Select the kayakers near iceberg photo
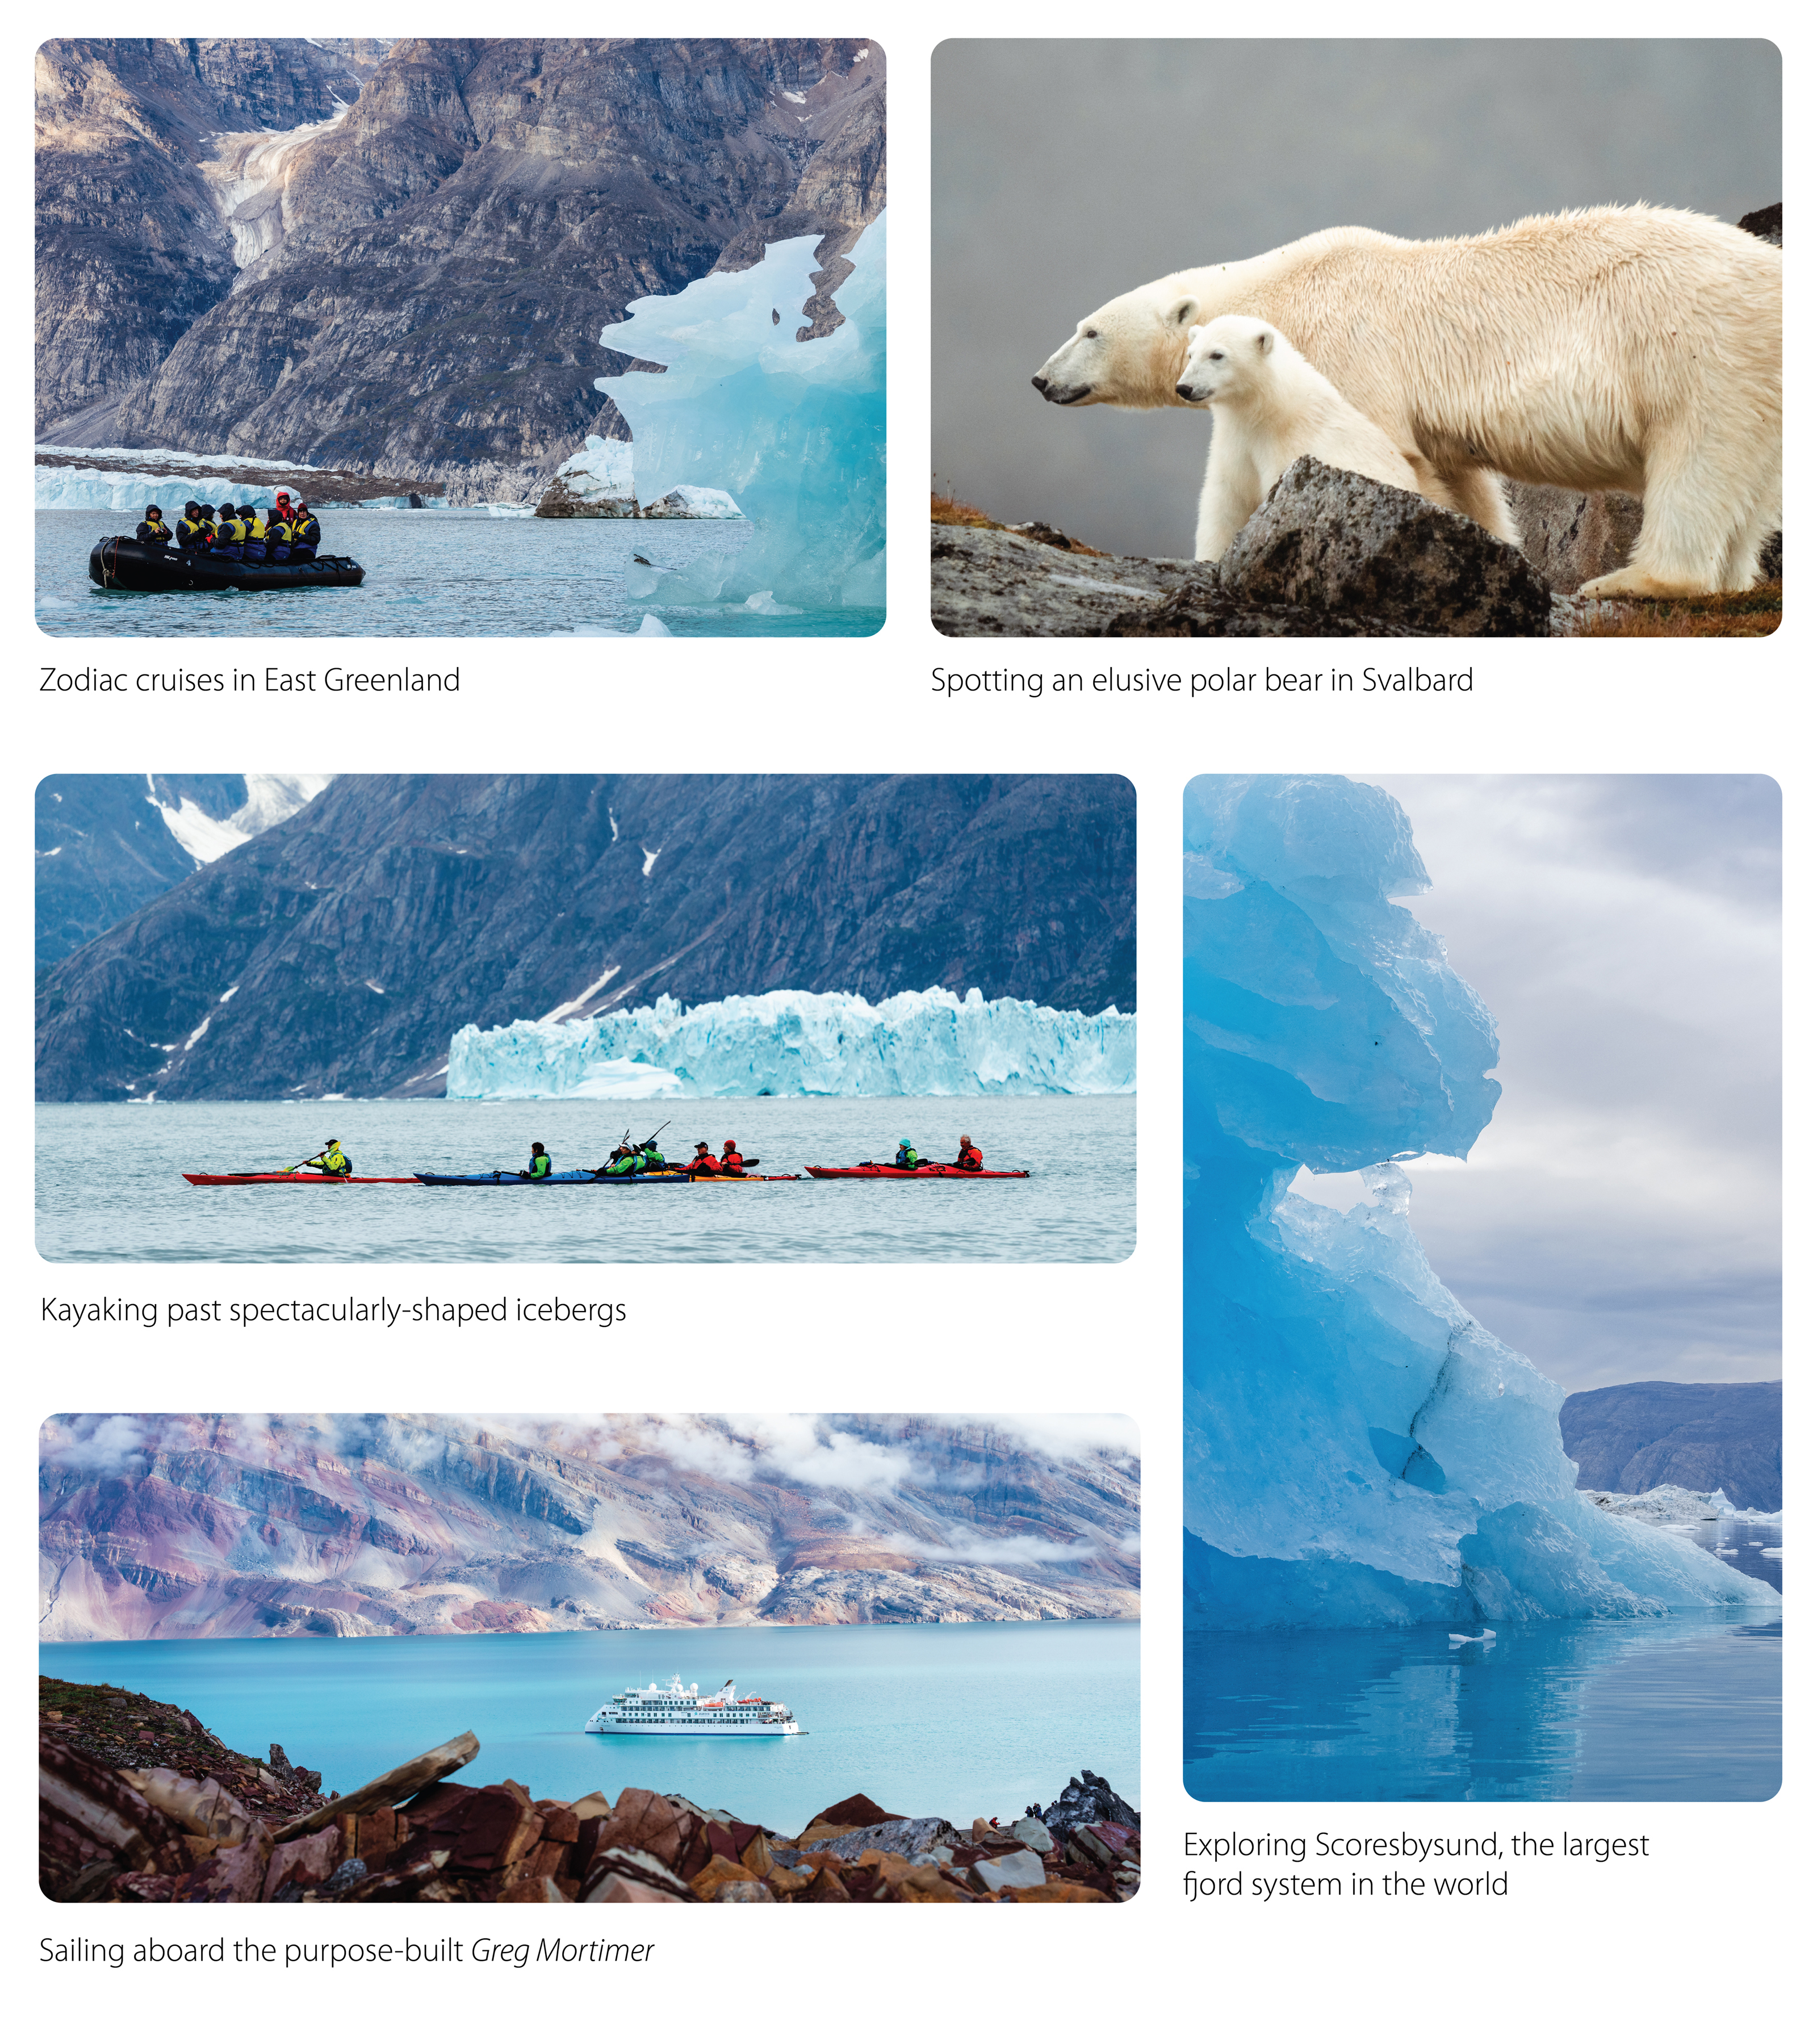This screenshot has width=1817, height=2044. 585,1018
